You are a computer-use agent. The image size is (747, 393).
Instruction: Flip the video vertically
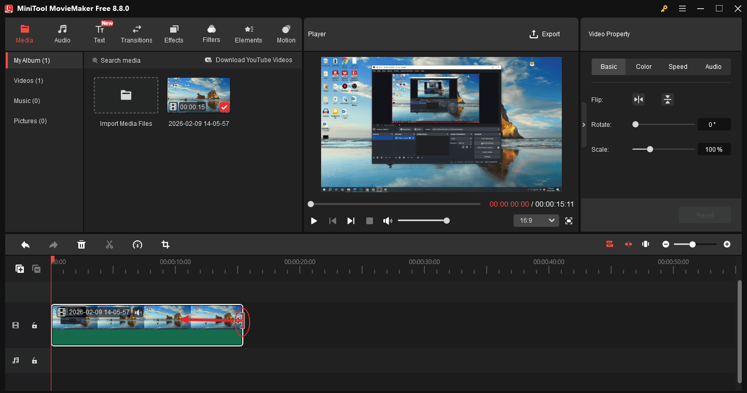click(x=668, y=99)
